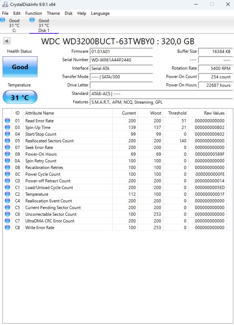Screen dimensions: 234x325
Task: Click the Attribute Name column header
Action: [x=68, y=113]
